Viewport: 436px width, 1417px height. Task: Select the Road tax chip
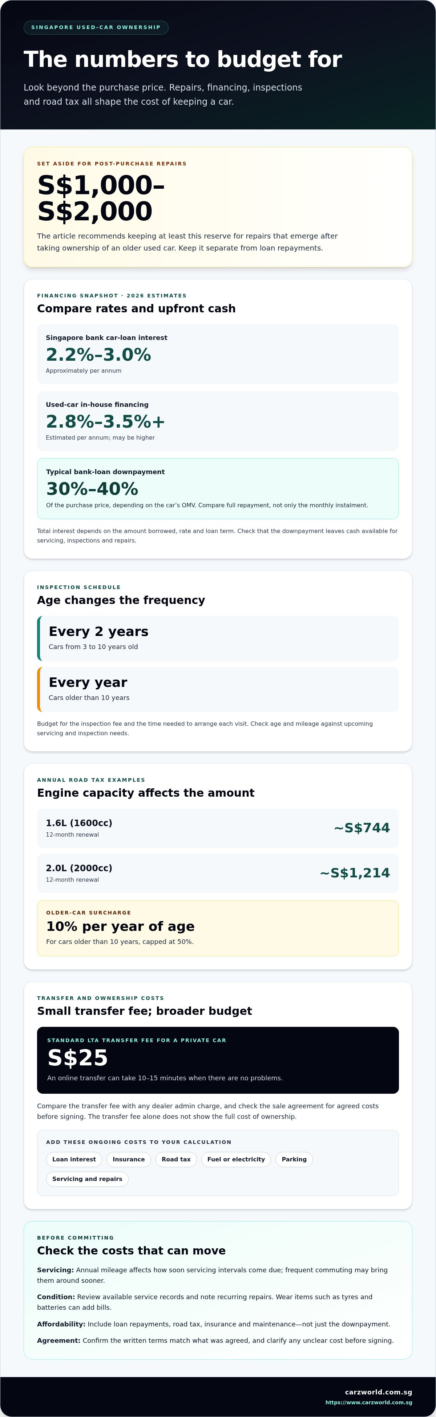[176, 1159]
